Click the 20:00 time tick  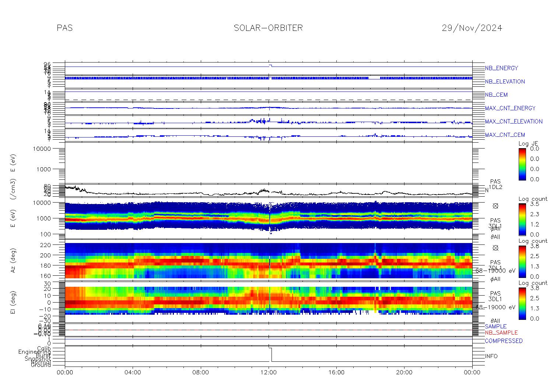(x=404, y=372)
